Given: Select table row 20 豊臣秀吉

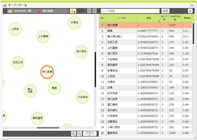Looking at the screenshot, I should point(145,133).
